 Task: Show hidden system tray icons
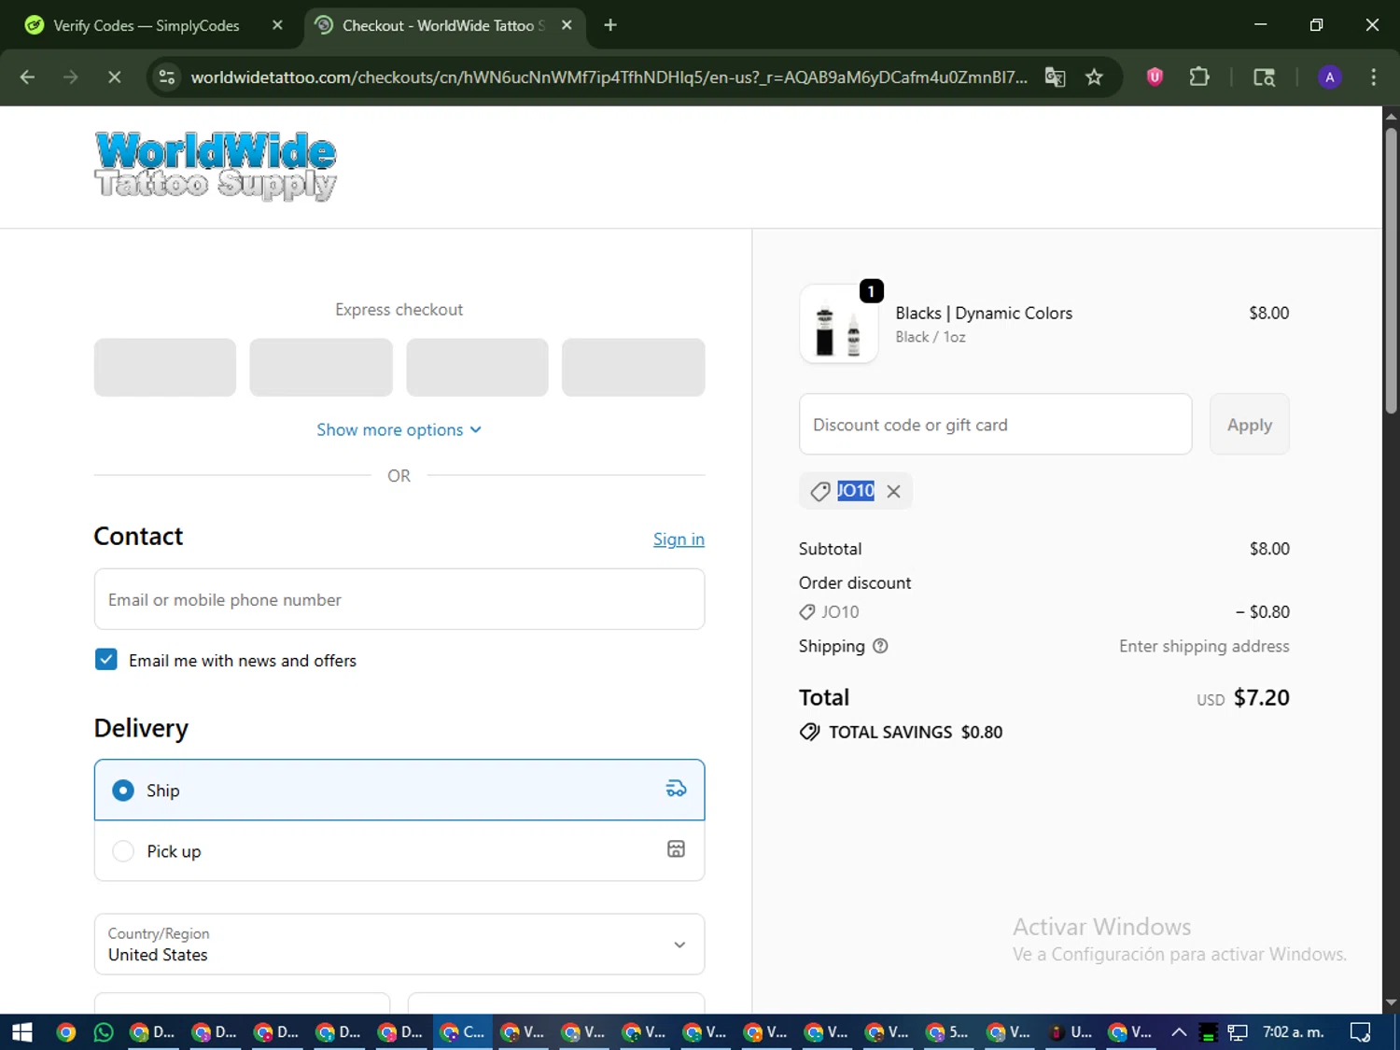1179,1032
